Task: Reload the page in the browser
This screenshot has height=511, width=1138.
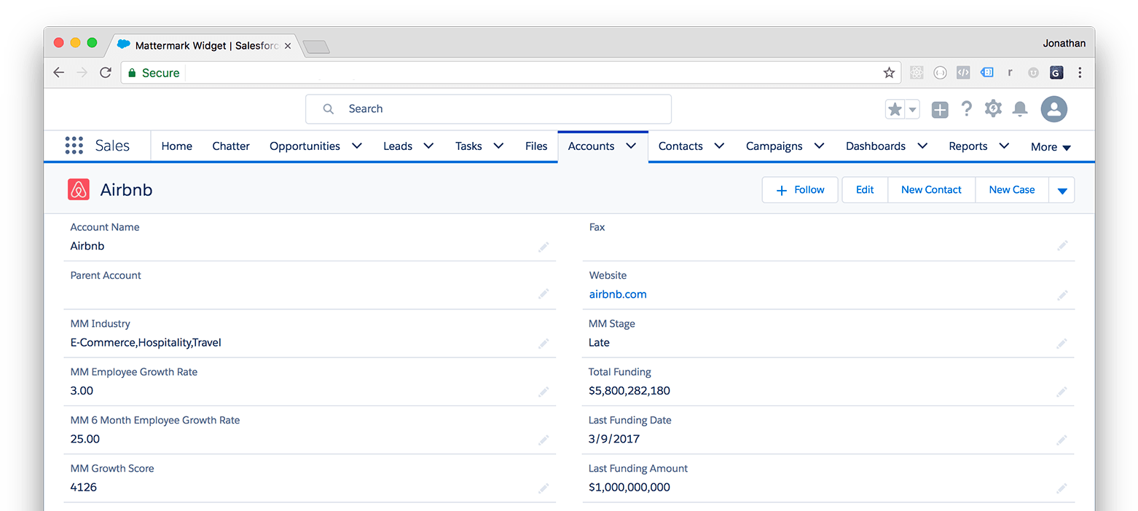Action: tap(106, 73)
